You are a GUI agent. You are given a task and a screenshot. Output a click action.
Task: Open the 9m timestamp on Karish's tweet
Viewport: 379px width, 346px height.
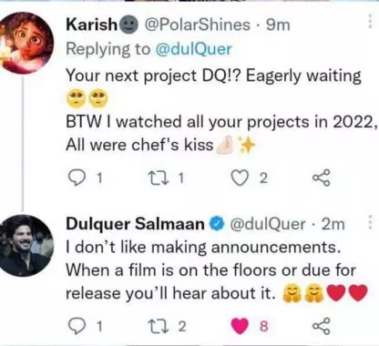click(x=278, y=25)
